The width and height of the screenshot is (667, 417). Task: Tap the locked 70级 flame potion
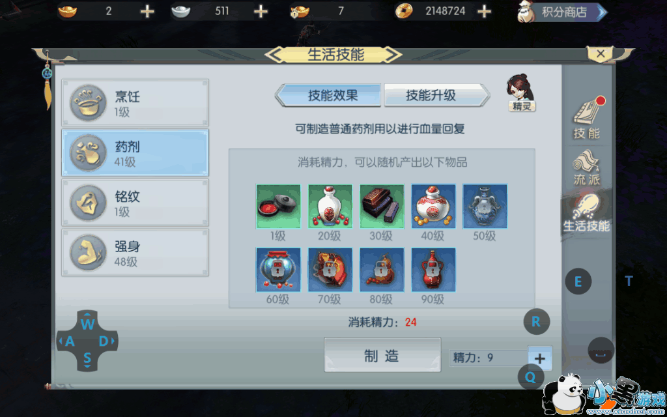point(330,270)
